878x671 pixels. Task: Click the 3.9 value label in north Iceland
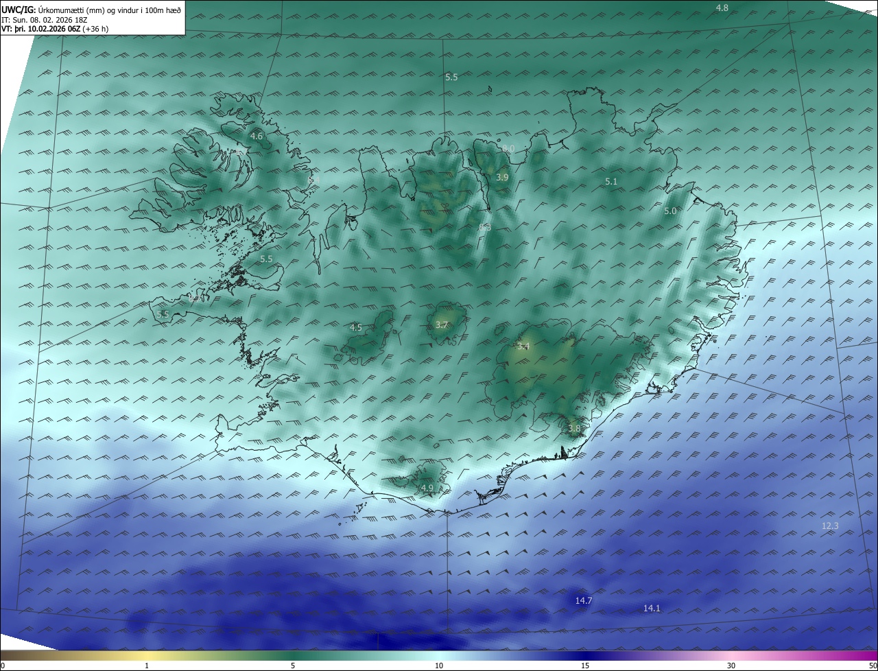(x=502, y=177)
